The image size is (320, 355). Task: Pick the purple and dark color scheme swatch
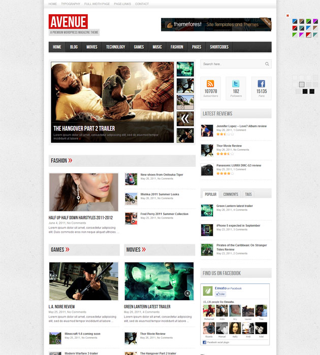[x=315, y=21]
